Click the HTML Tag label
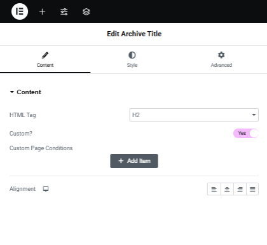The width and height of the screenshot is (267, 245). pyautogui.click(x=23, y=115)
